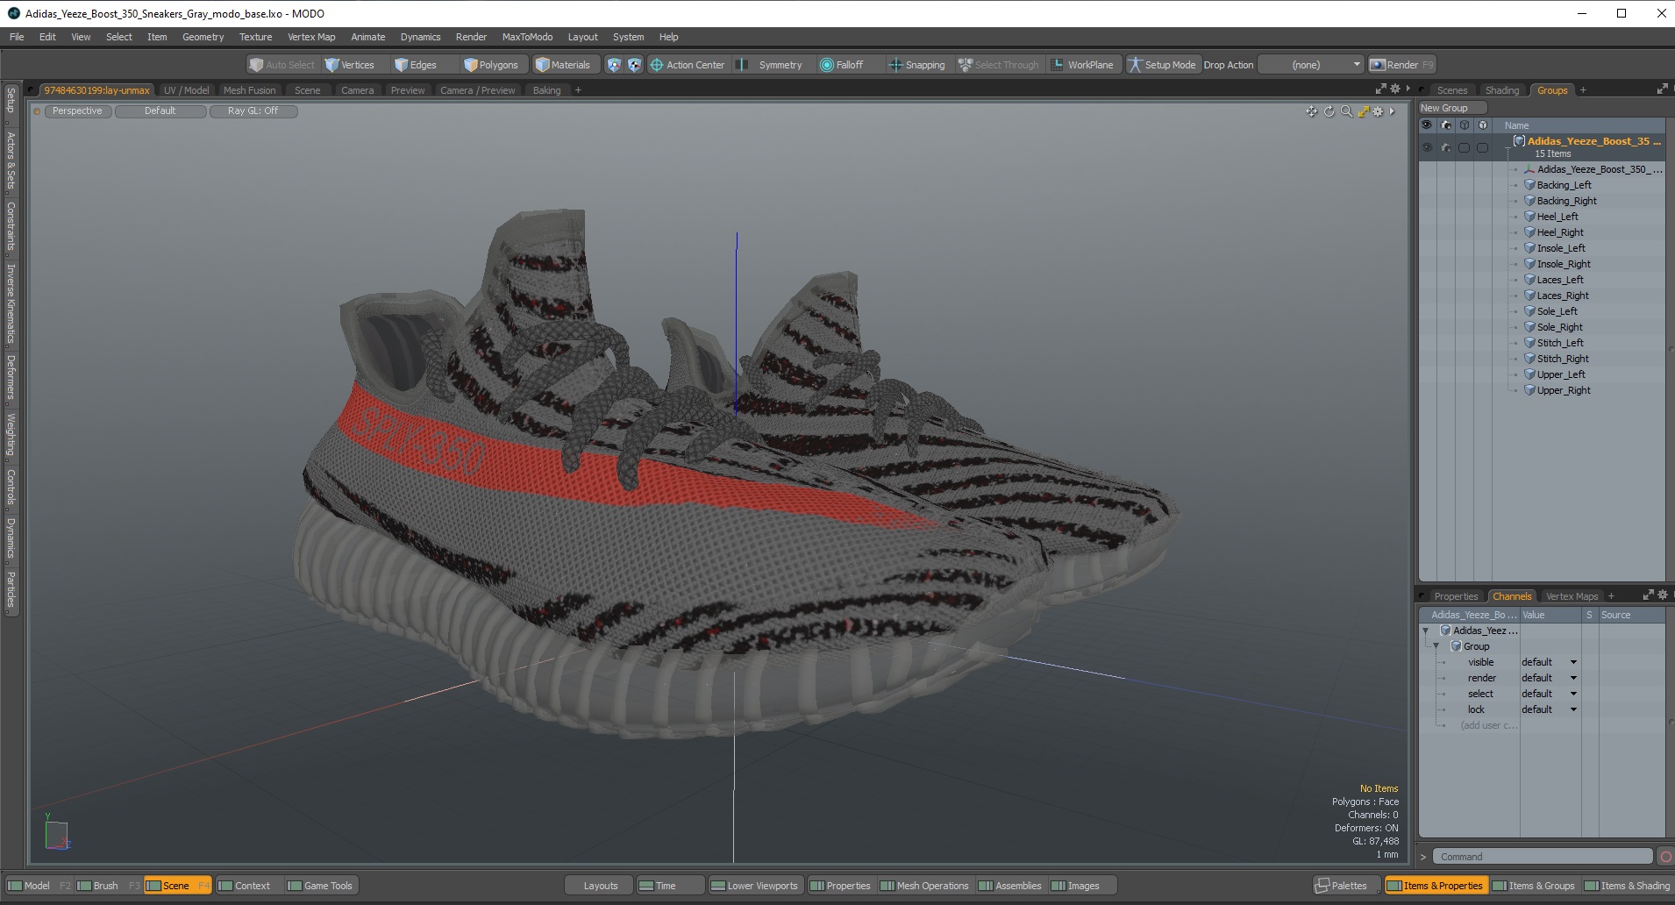
Task: Click the Game Tools layout button
Action: [320, 886]
